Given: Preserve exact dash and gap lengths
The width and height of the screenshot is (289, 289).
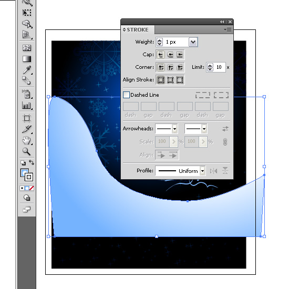Looking at the screenshot, I should [x=203, y=95].
